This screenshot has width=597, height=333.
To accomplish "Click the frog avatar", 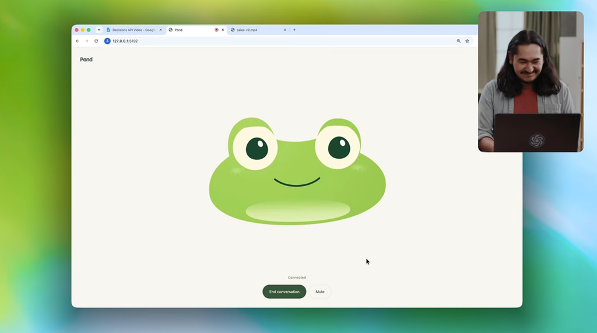I will tap(297, 171).
